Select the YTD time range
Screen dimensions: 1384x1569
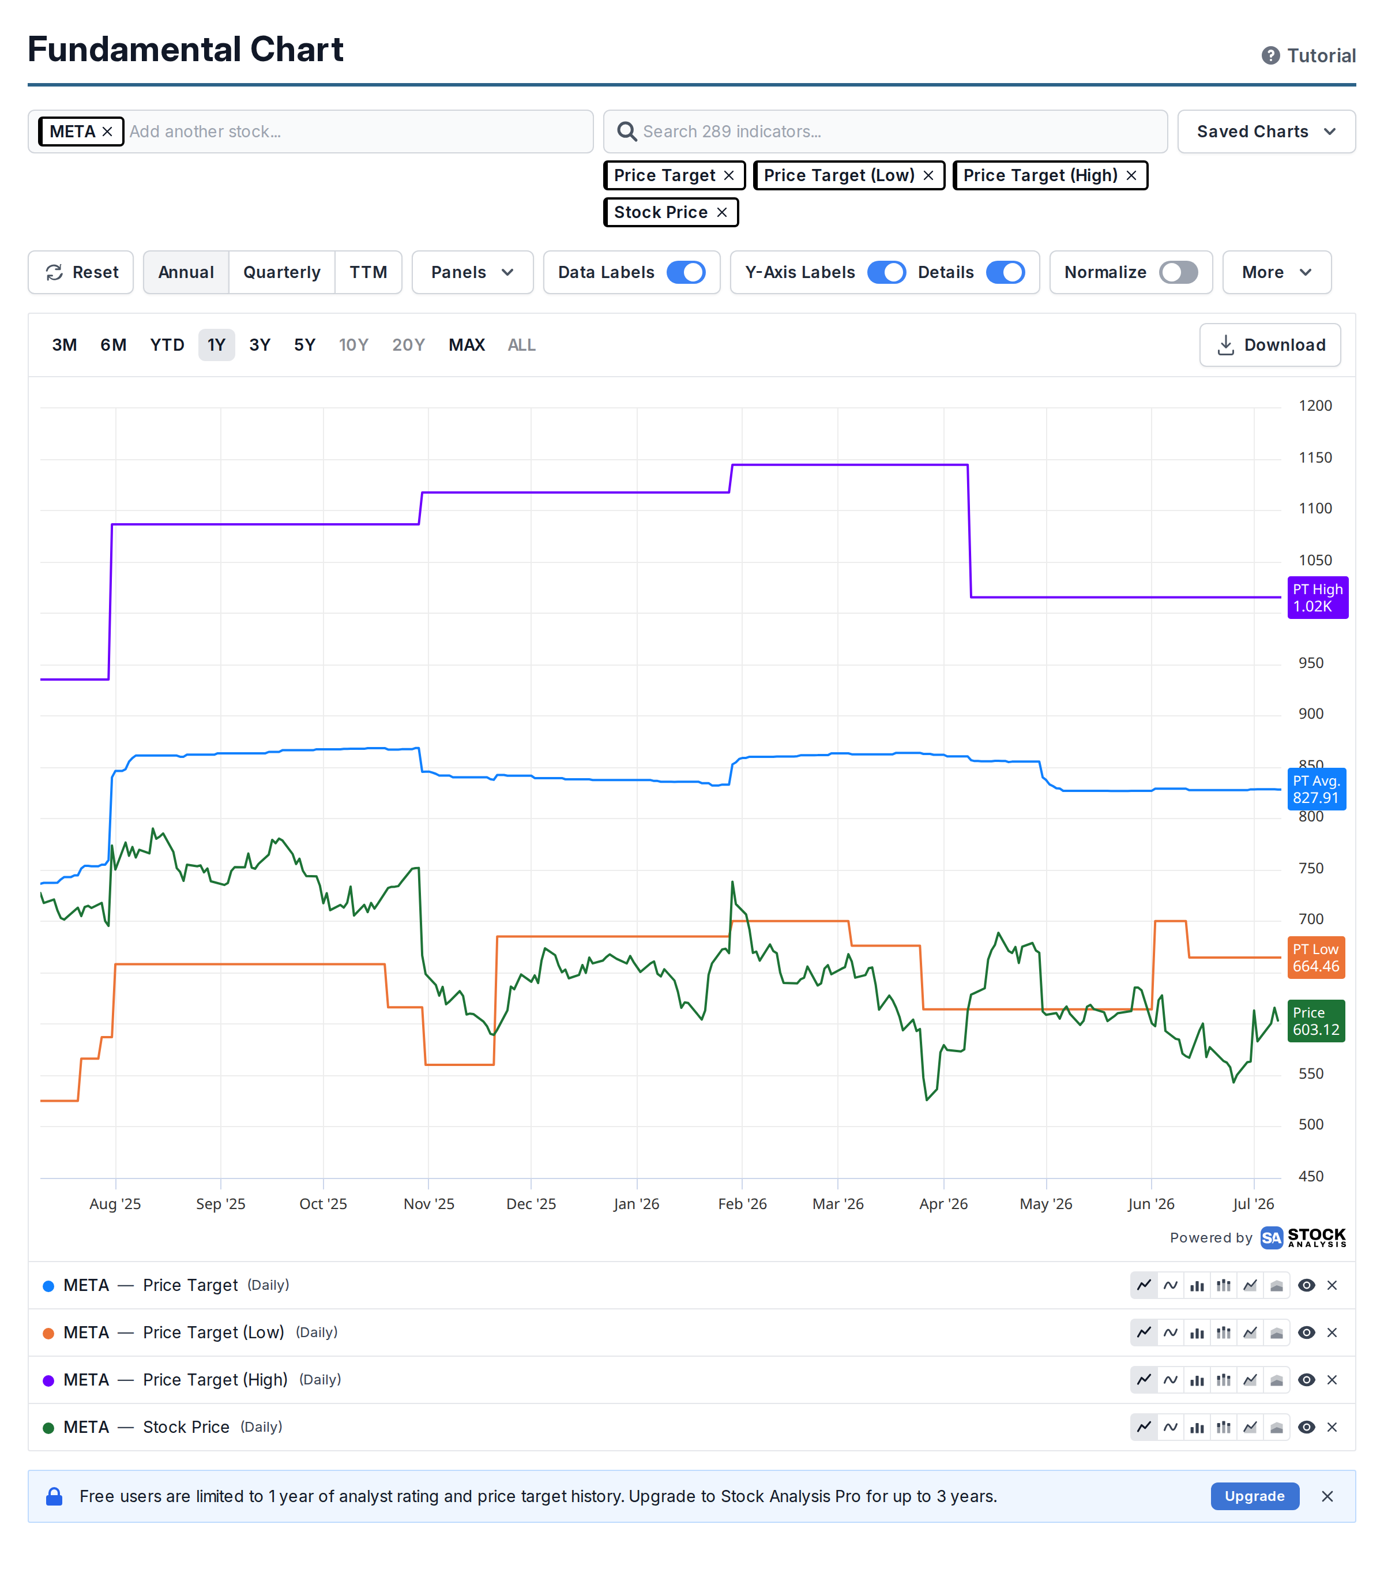167,344
